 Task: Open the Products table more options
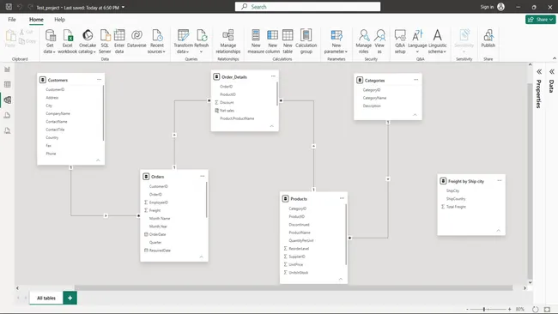(342, 198)
